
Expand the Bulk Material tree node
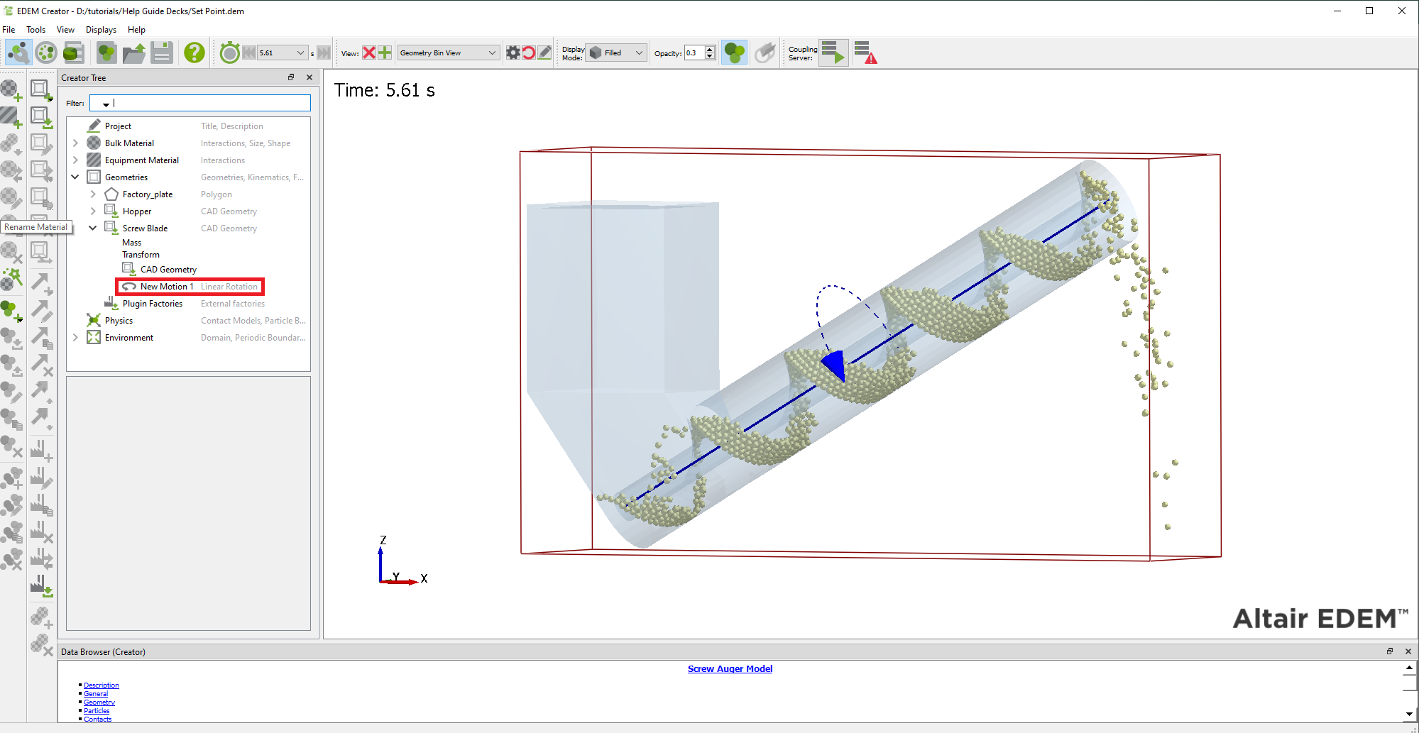point(75,143)
